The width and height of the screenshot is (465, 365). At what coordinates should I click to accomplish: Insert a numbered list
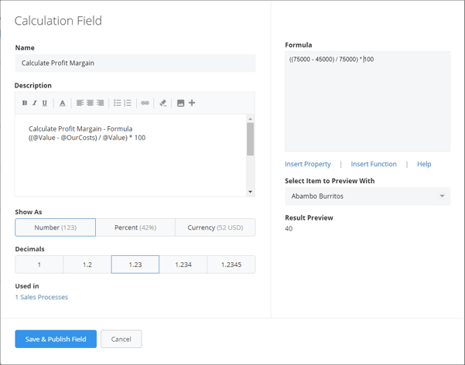pyautogui.click(x=128, y=103)
